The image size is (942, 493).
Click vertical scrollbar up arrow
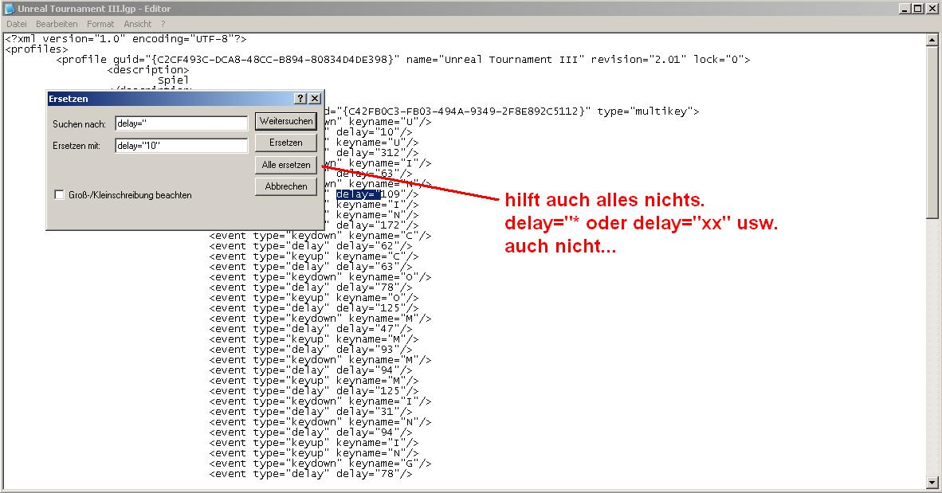tap(932, 41)
